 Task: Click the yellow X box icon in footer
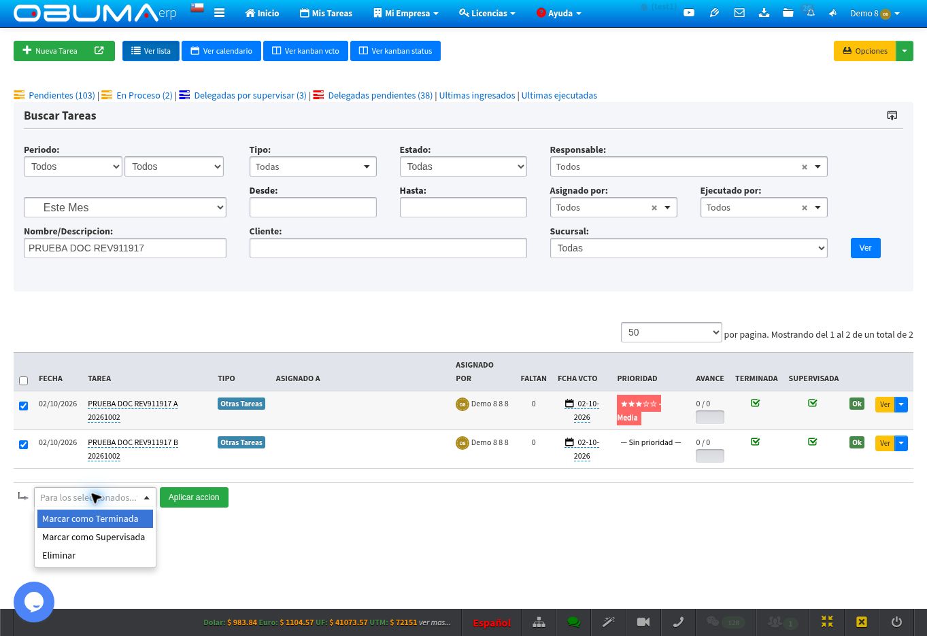(862, 622)
